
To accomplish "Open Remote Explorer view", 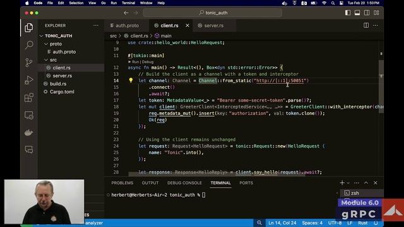I will tap(29, 115).
